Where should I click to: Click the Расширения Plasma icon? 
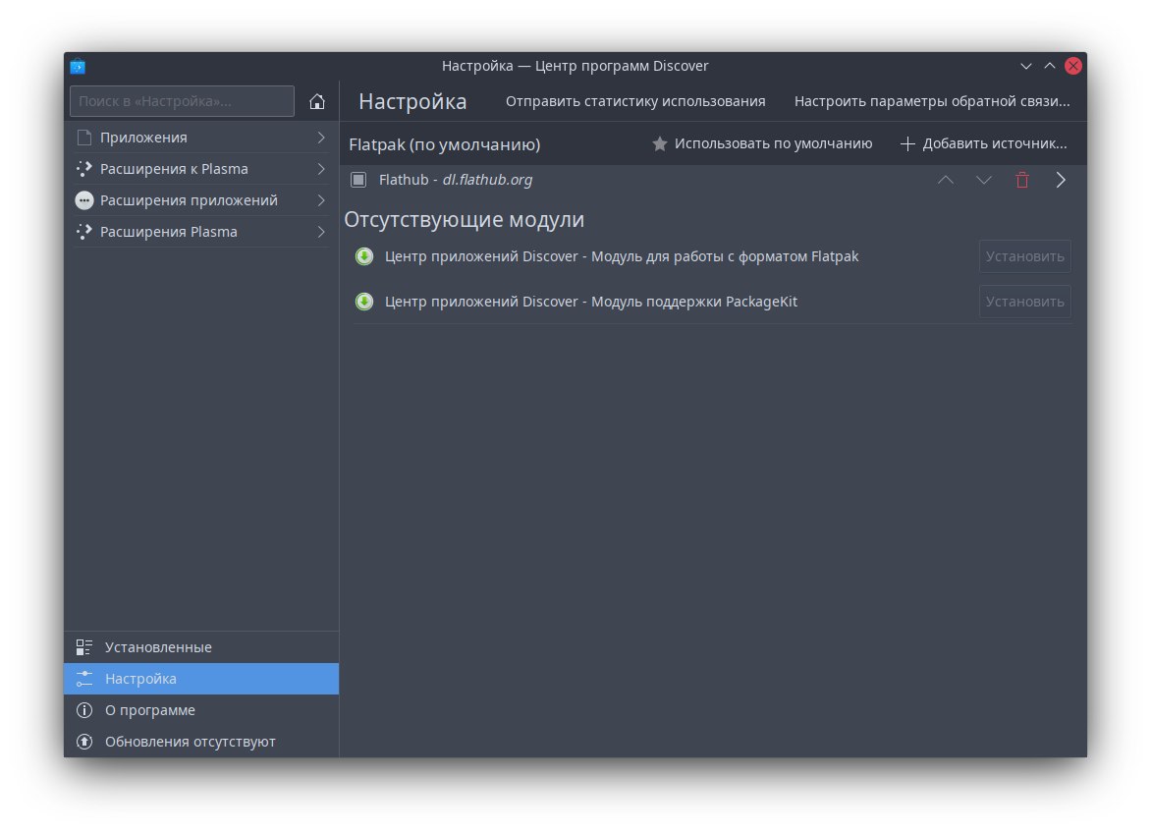click(x=84, y=232)
